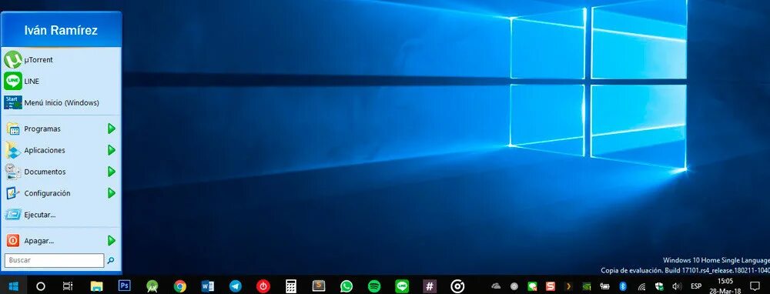
Task: Expand the green arrow beside Apagar
Action: pos(112,240)
